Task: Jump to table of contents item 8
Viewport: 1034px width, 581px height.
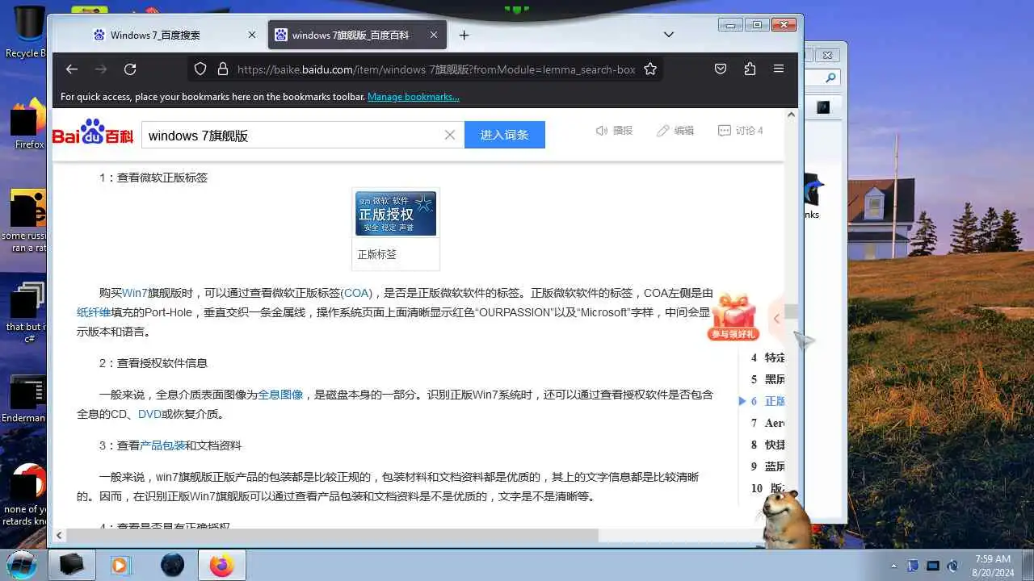Action: pyautogui.click(x=767, y=445)
